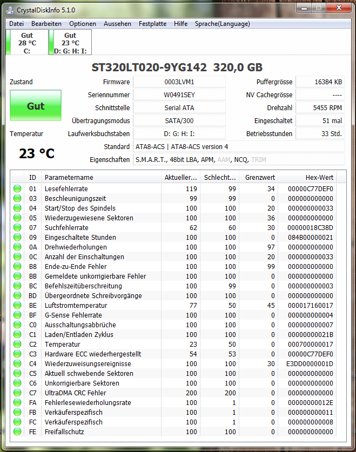Open the Sprache(Language) menu
This screenshot has width=356, height=452.
[222, 24]
